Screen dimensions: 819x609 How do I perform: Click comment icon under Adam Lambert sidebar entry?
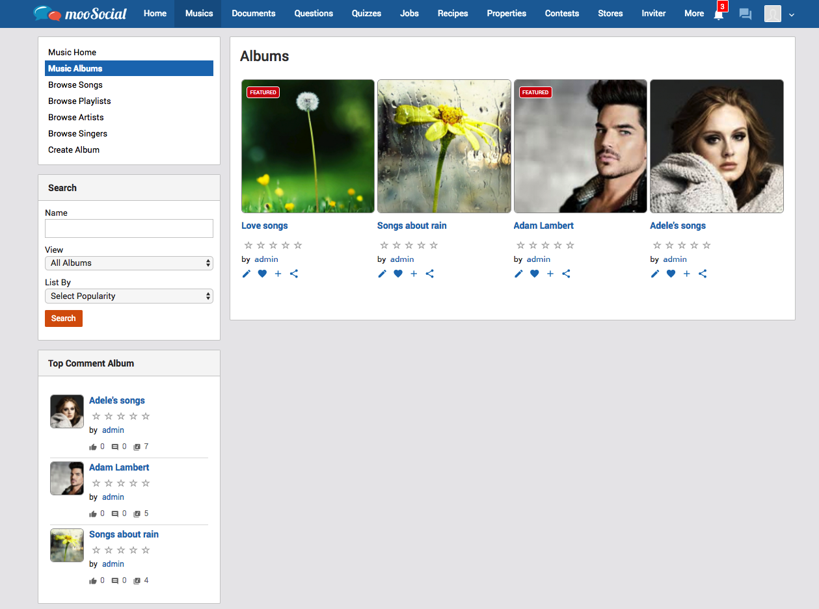pos(115,514)
